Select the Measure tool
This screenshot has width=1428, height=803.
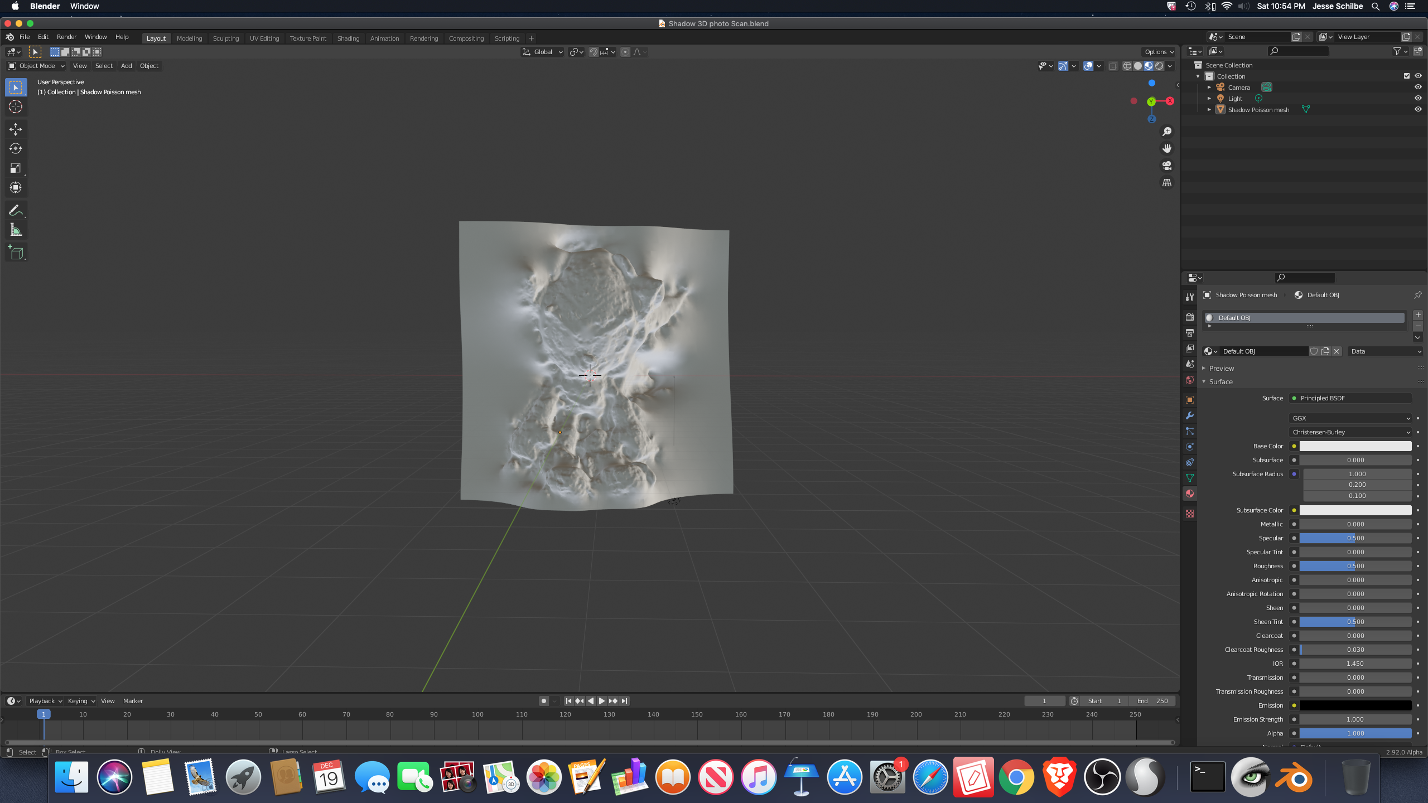(16, 230)
